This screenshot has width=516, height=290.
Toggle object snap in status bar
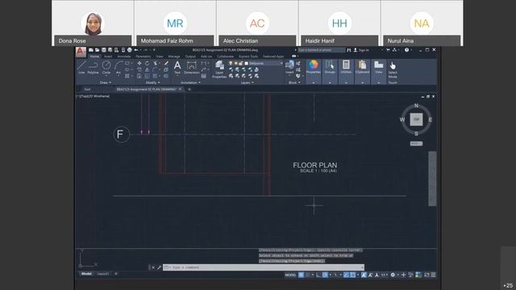[x=353, y=275]
